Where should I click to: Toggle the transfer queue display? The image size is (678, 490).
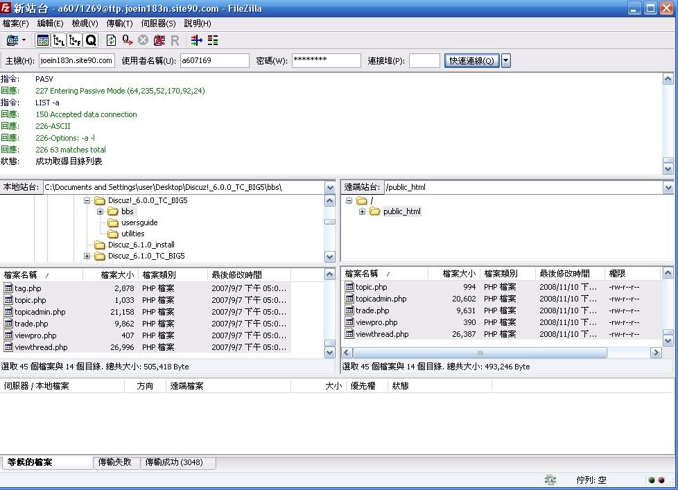[x=91, y=41]
